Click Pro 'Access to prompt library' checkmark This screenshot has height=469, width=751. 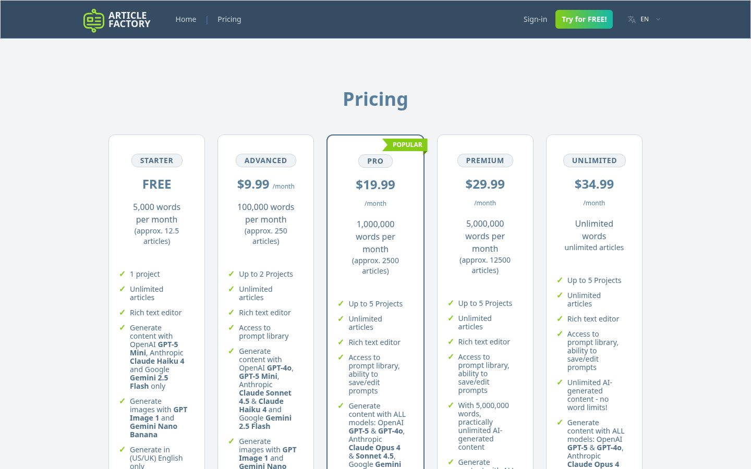coord(341,357)
